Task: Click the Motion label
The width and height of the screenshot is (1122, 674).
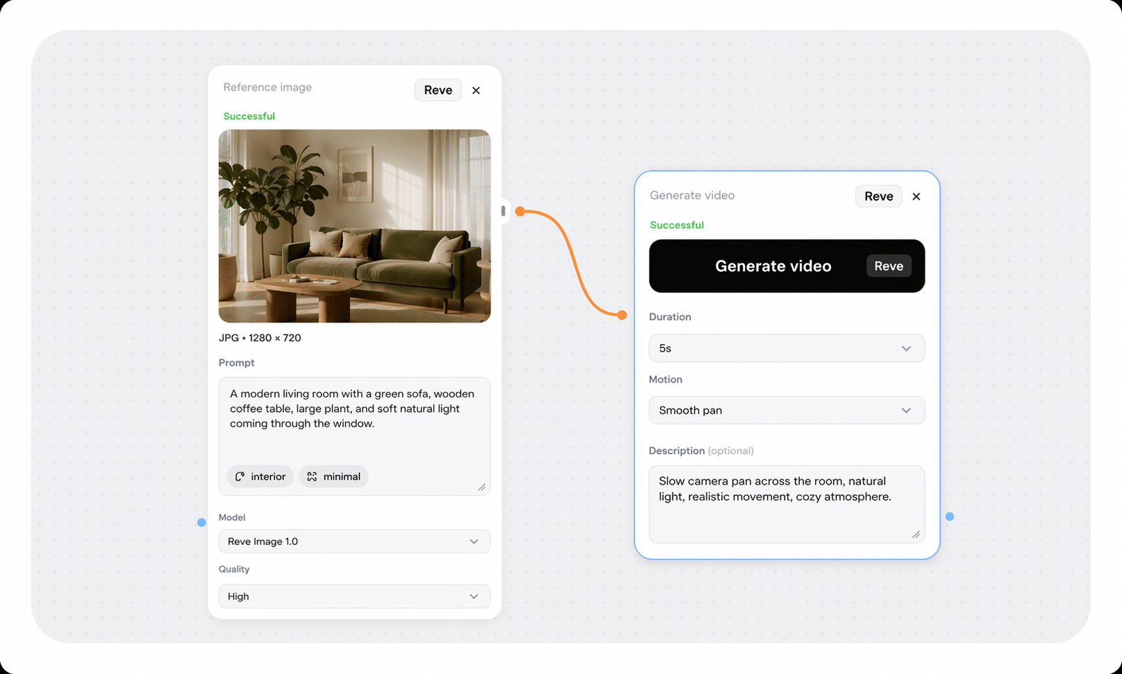Action: point(665,379)
